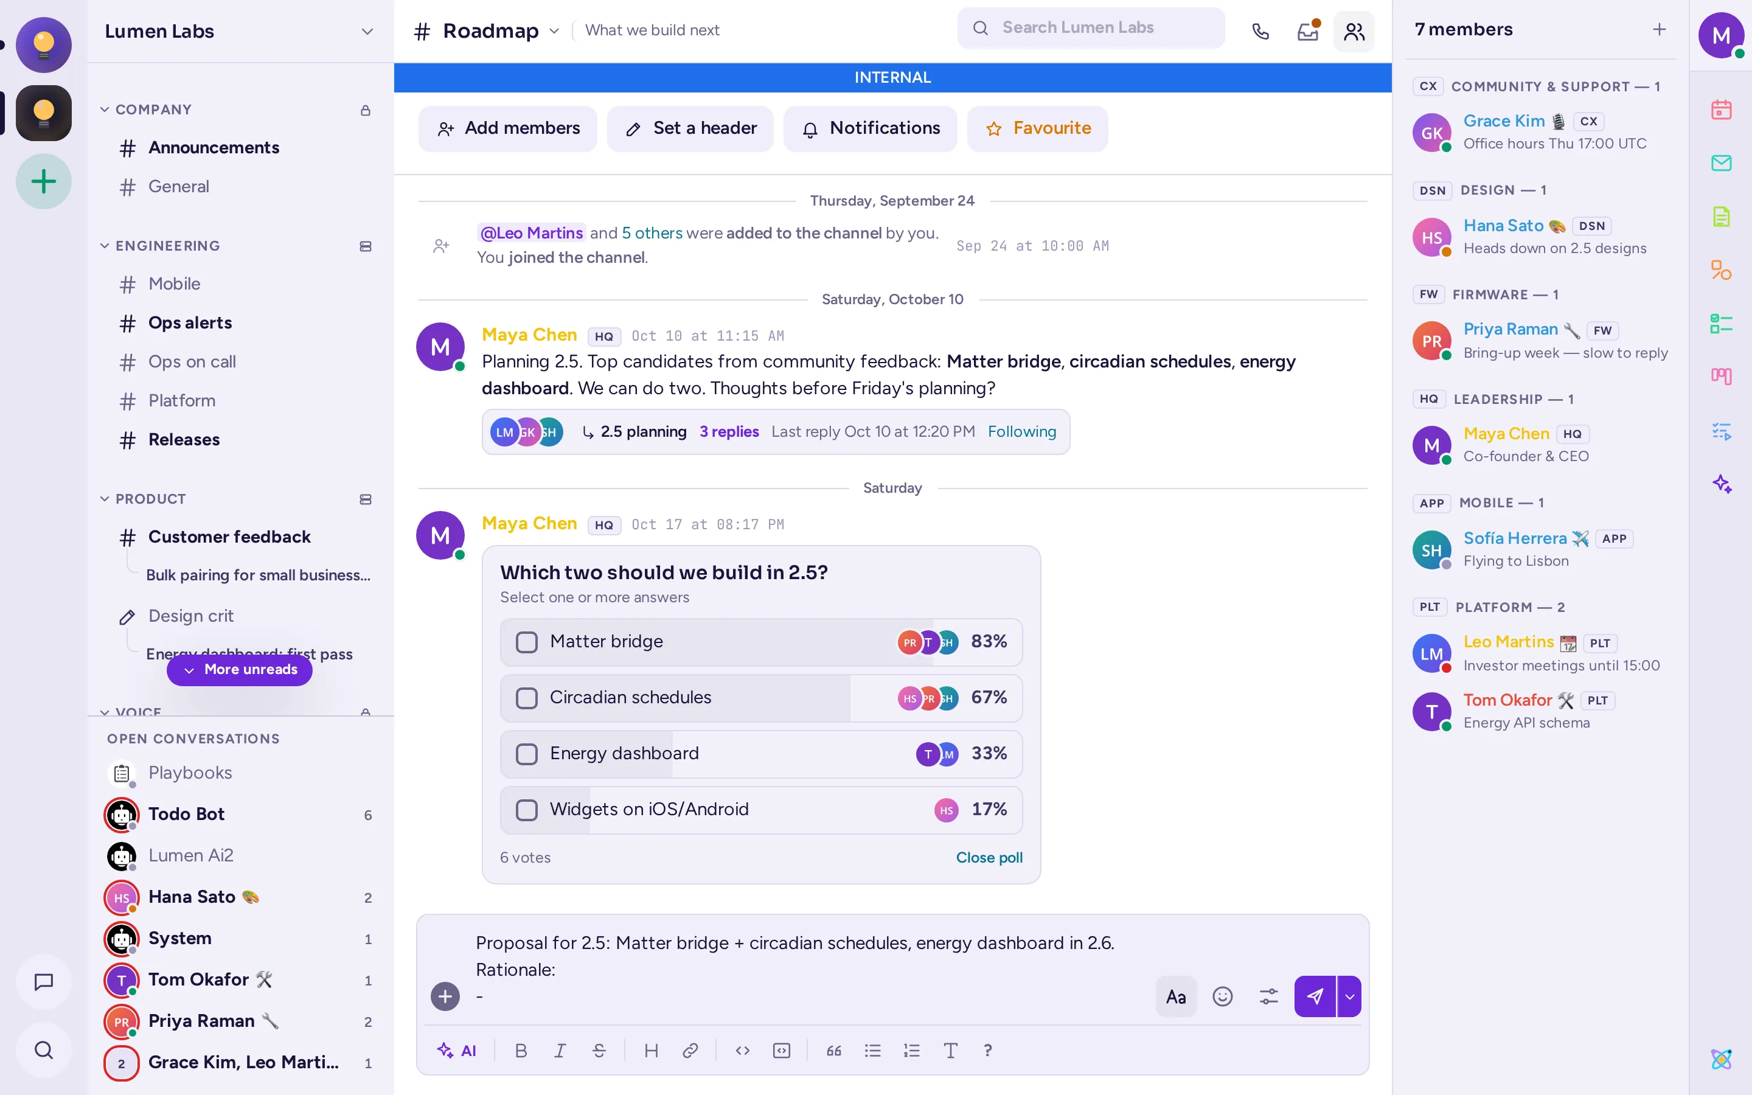Open the calendar icon in right rail
This screenshot has height=1095, width=1752.
click(x=1721, y=109)
